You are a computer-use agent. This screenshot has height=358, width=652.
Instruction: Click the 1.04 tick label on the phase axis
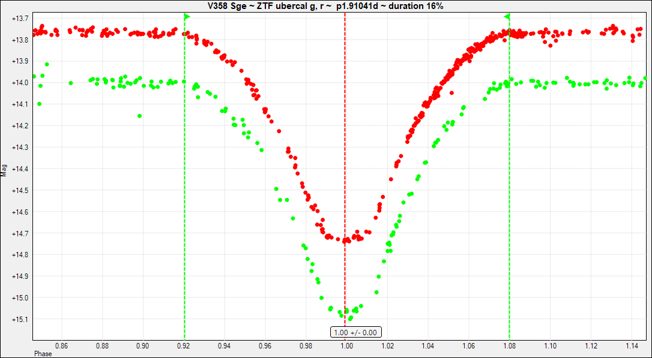(x=427, y=346)
